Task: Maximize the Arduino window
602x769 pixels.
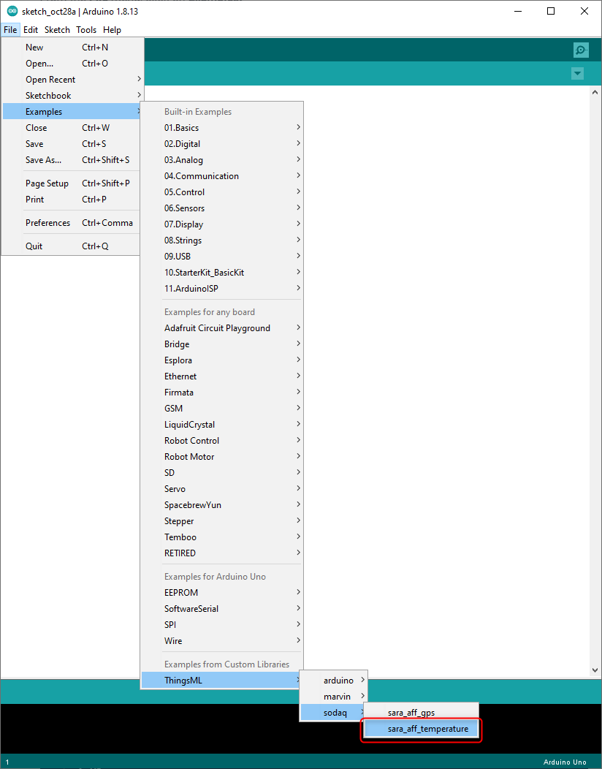Action: [551, 11]
